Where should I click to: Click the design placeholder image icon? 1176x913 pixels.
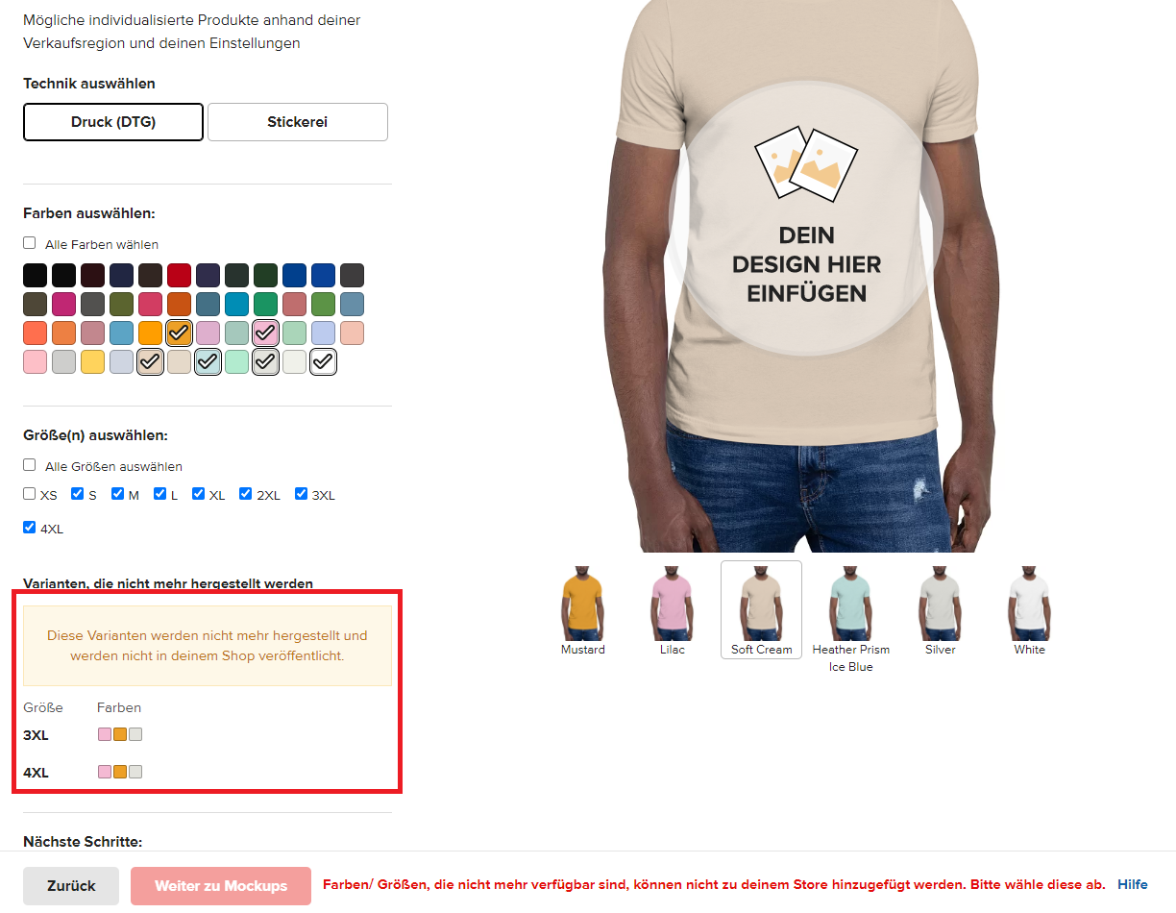click(x=805, y=163)
